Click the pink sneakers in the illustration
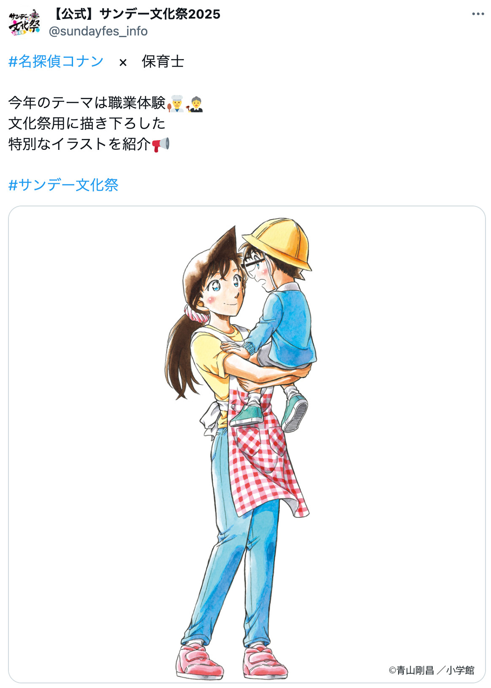Screen dimensions: 491x688 tap(231, 661)
